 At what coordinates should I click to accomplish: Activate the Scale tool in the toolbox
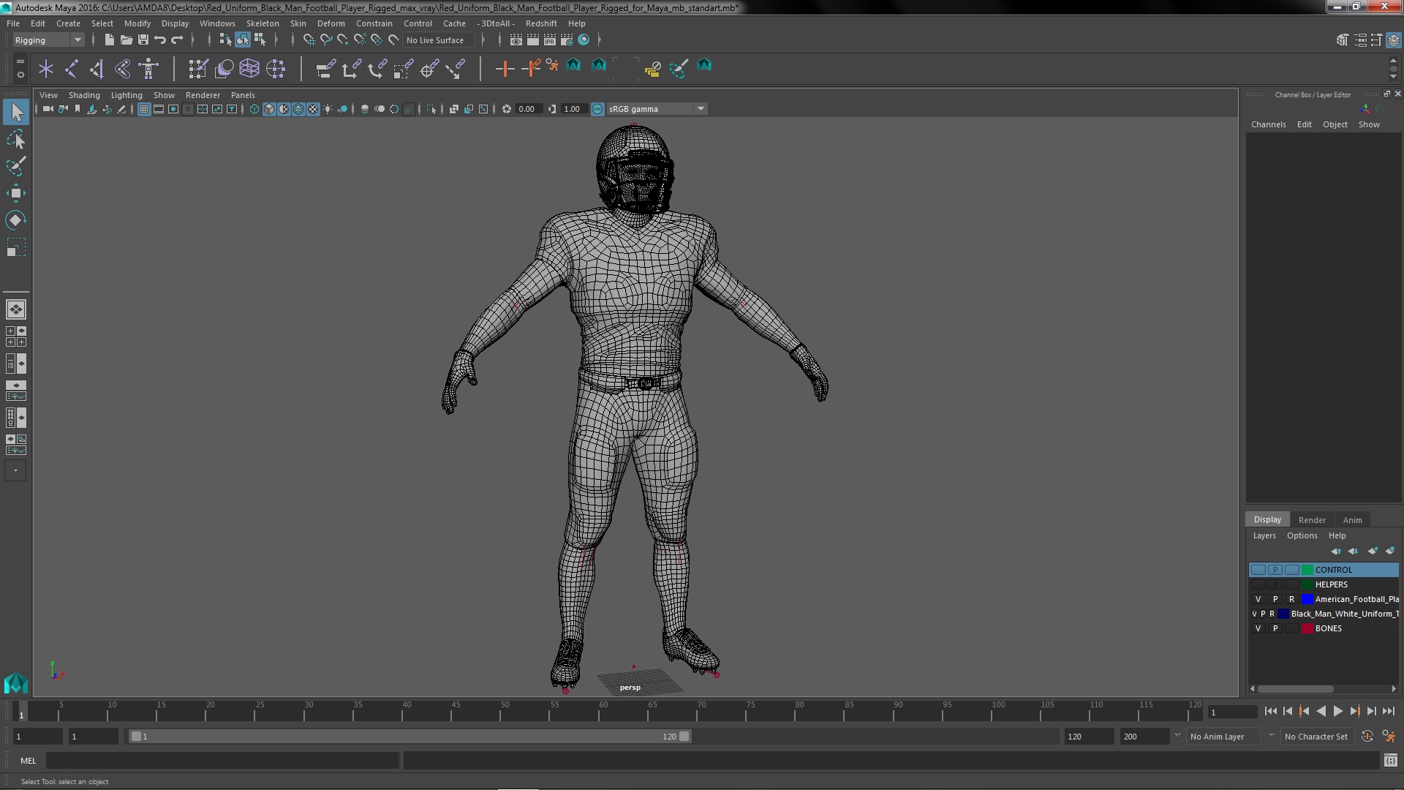16,247
